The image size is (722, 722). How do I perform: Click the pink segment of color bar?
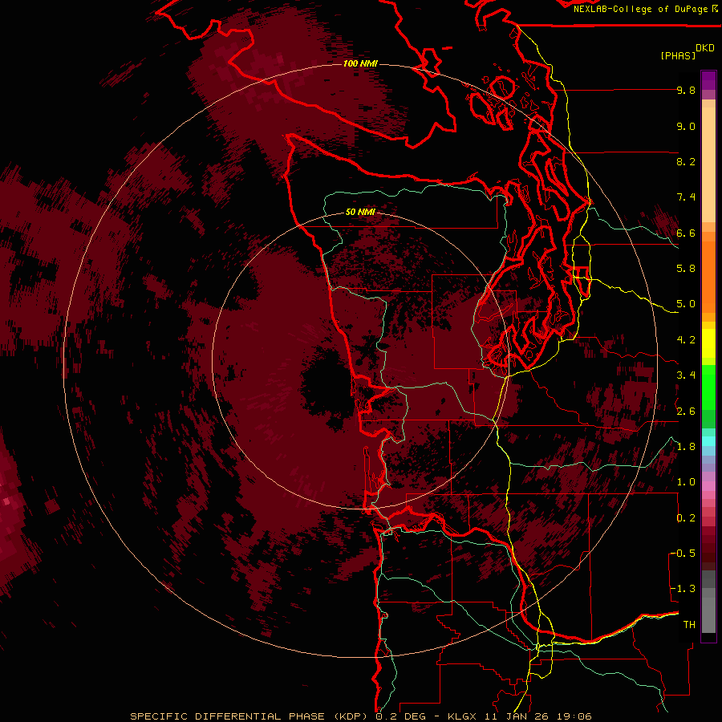click(708, 486)
